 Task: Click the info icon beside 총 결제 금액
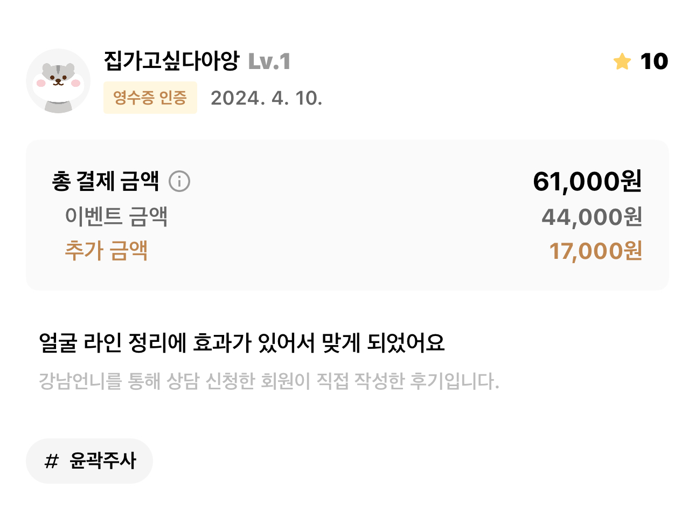click(x=179, y=181)
